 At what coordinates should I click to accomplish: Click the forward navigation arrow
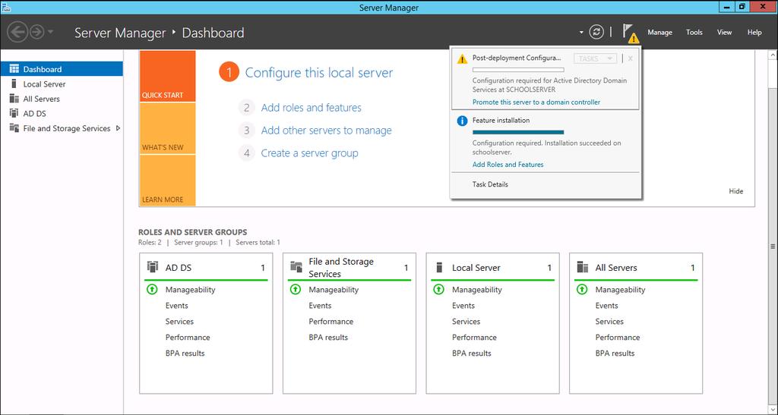36,32
